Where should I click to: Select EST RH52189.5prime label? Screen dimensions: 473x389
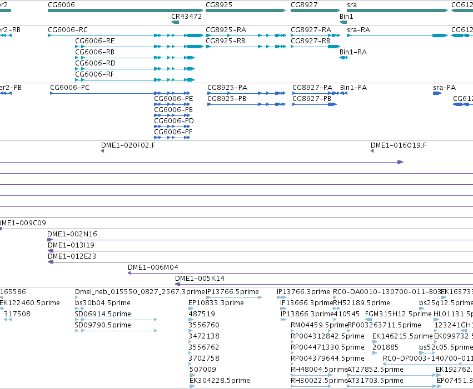pyautogui.click(x=361, y=303)
